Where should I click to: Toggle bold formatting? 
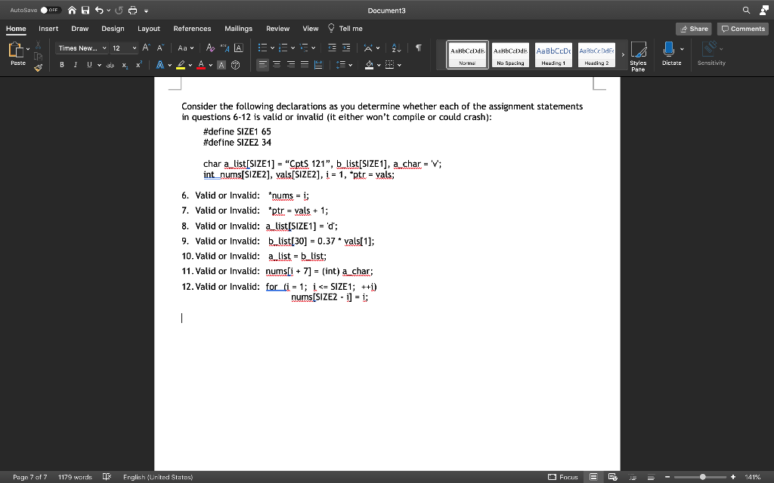coord(61,65)
